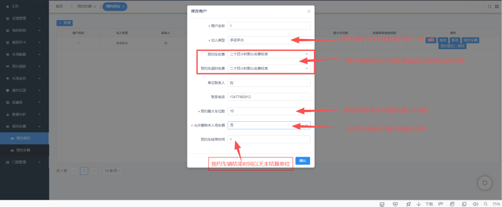Open the 预约车收费 dropdown
The height and width of the screenshot is (207, 502).
point(269,54)
